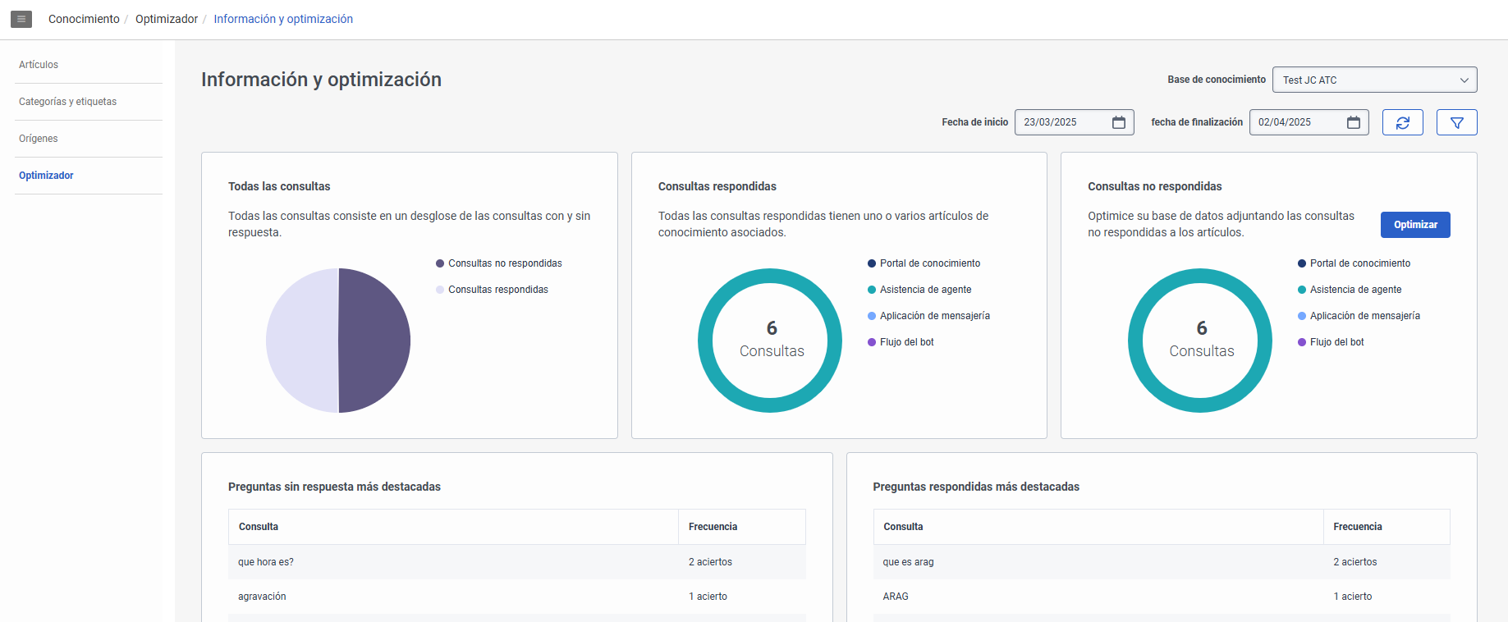The width and height of the screenshot is (1508, 622).
Task: Toggle Portal de conocimiento in Consultas respondidas legend
Action: [924, 263]
